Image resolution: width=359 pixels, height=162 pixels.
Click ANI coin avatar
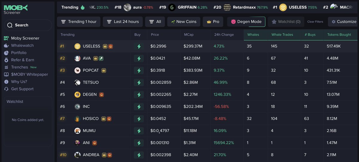(77, 143)
